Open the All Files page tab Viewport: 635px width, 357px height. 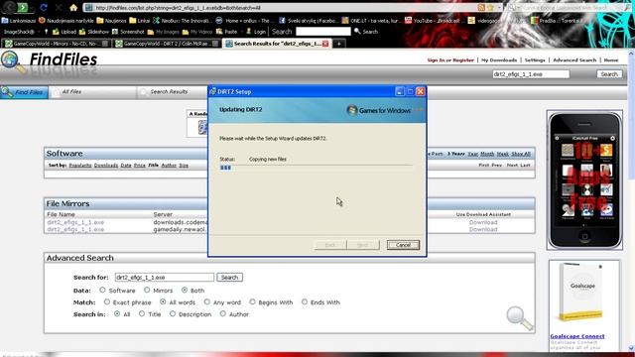pos(93,92)
